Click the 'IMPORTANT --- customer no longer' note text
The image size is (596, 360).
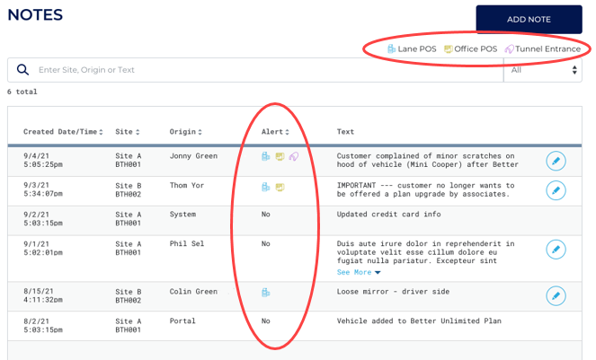point(426,189)
